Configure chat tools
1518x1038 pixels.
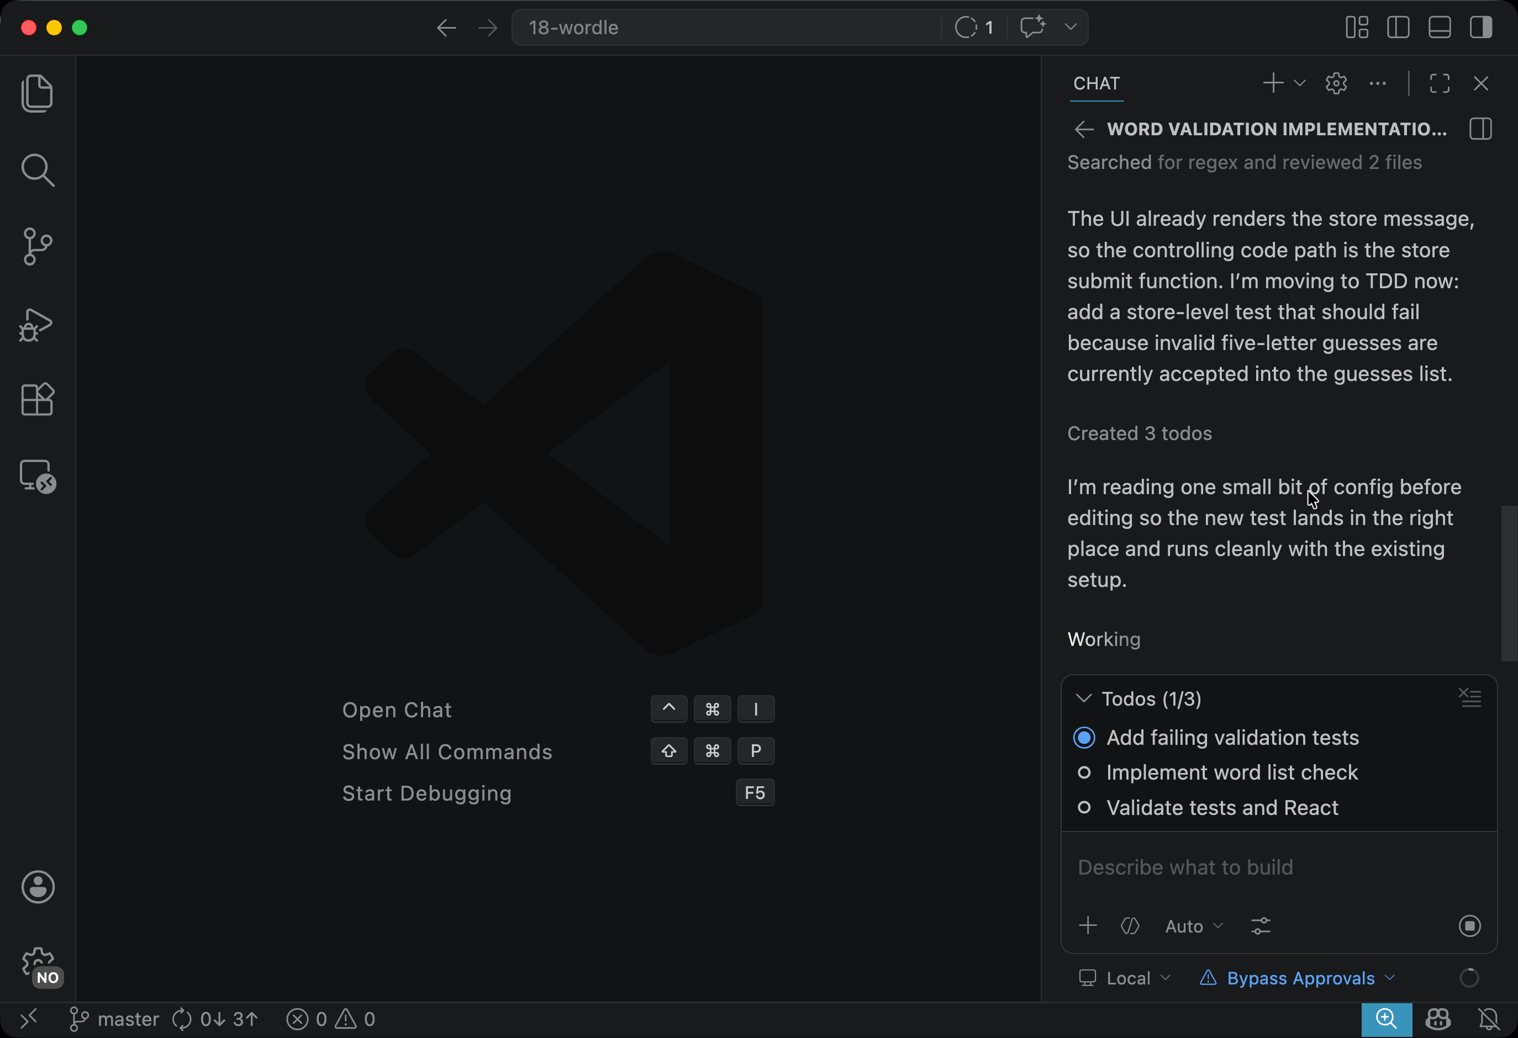1261,926
